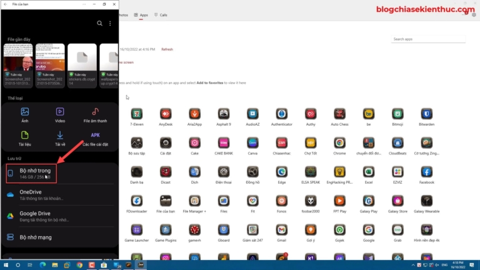Viewport: 480px width, 270px height.
Task: Open the Tải về downloads category
Action: click(60, 138)
